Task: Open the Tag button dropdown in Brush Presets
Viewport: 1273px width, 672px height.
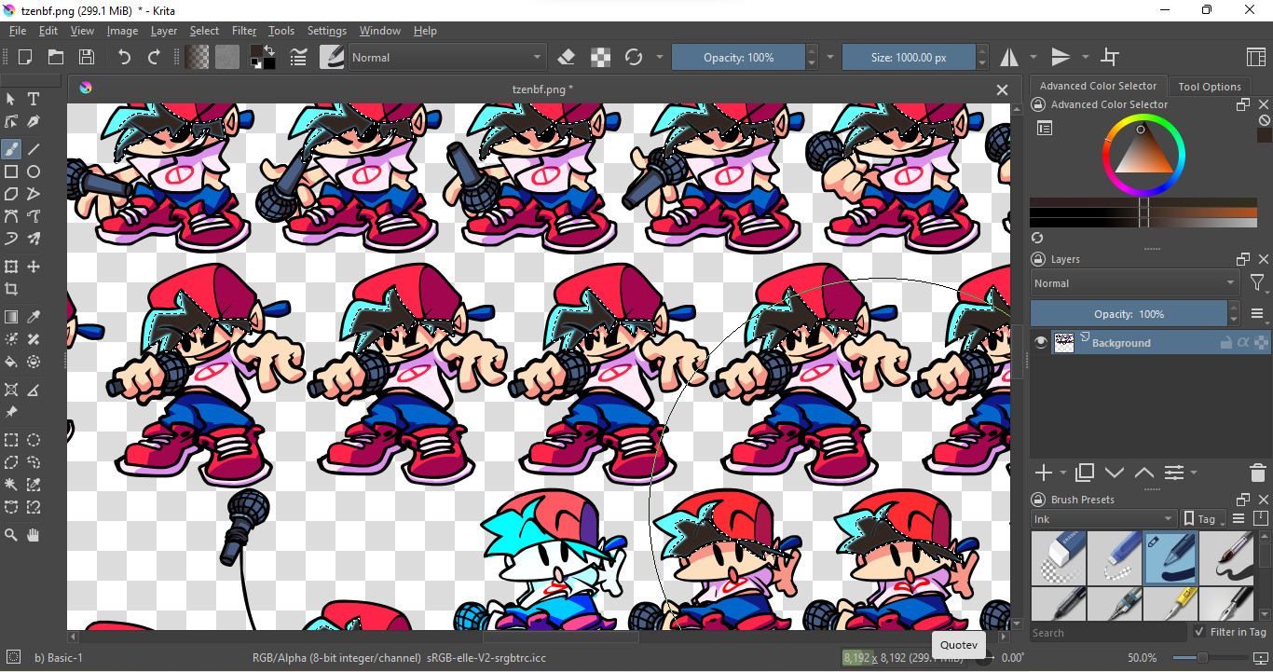Action: tap(1203, 519)
